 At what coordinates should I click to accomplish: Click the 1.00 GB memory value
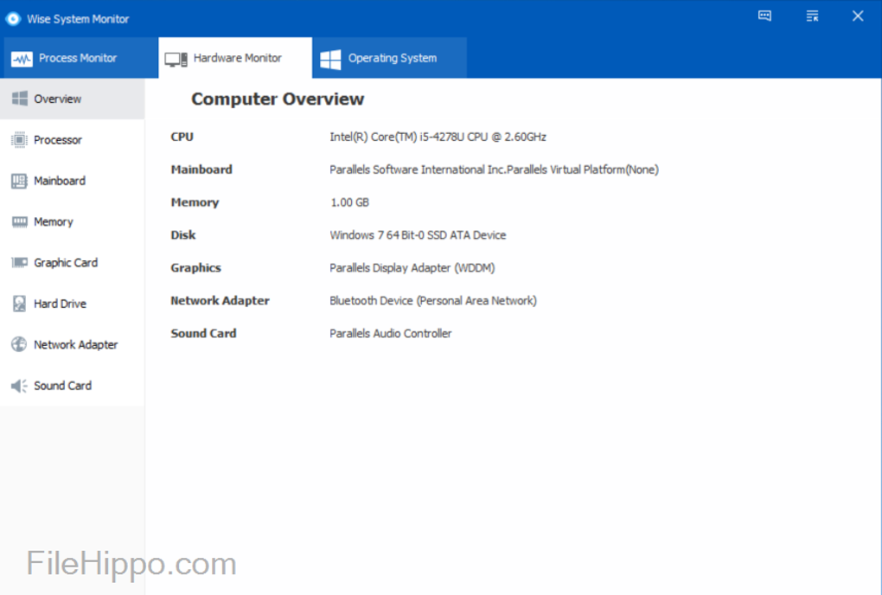click(349, 202)
